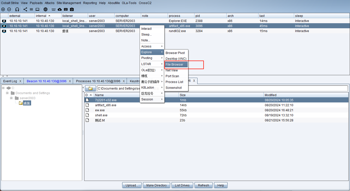This screenshot has width=350, height=191.
Task: Show targets view laptop icon
Action: point(37,9)
